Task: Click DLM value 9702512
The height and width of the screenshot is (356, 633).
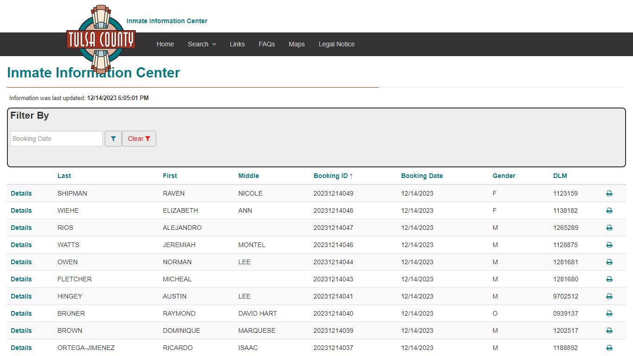Action: click(565, 296)
